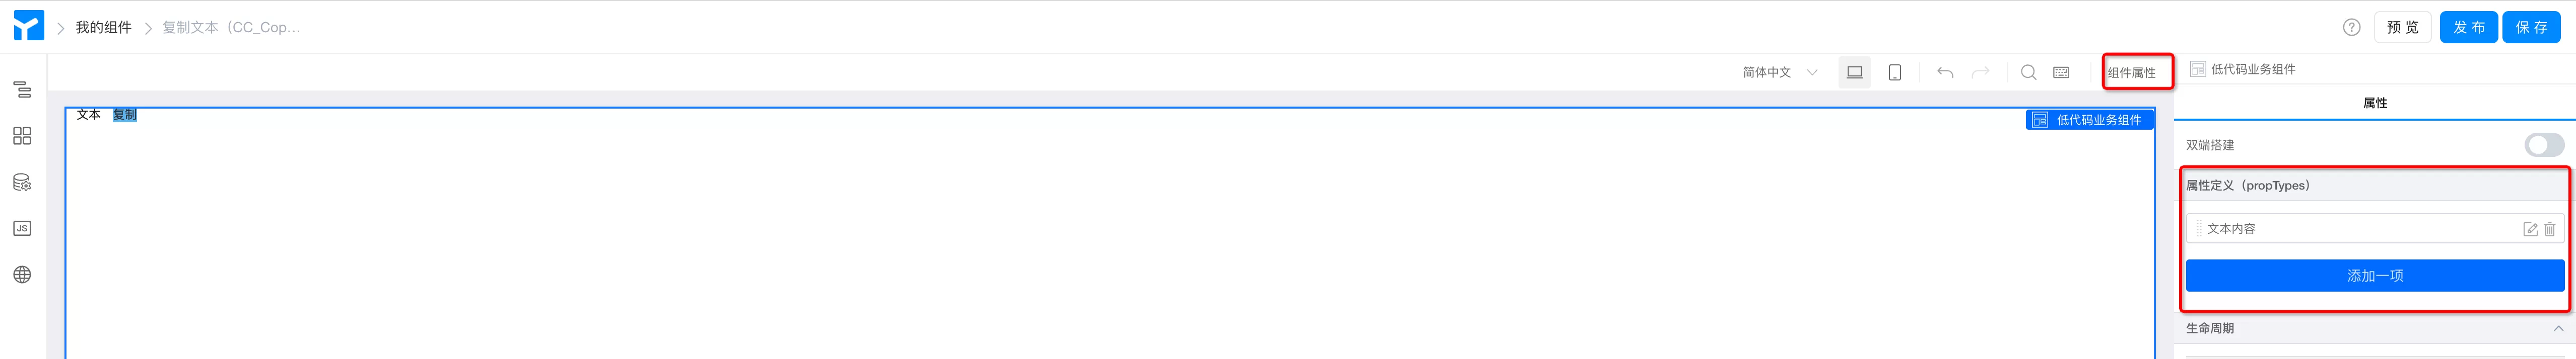Screen dimensions: 2576x359
Task: Delete the 文本内容 property
Action: (x=2550, y=229)
